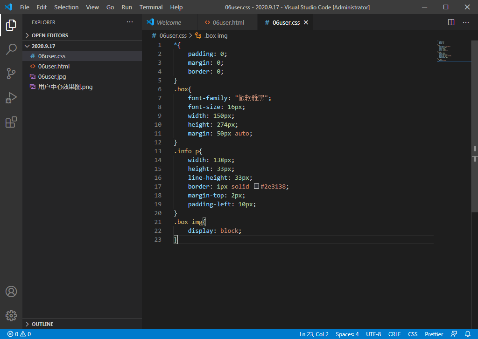Screen dimensions: 478x339
Task: Click the 06user.jpg image file icon
Action: (x=33, y=77)
